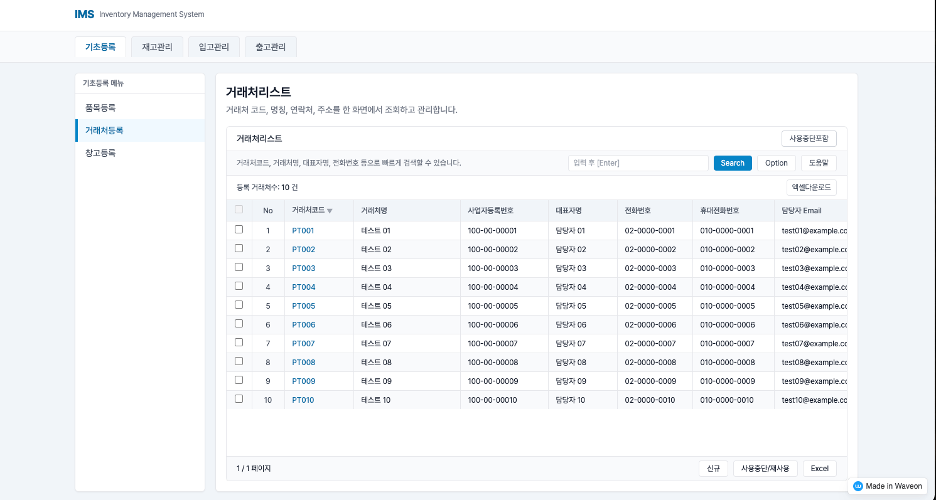Image resolution: width=936 pixels, height=500 pixels.
Task: Click the search input field
Action: point(638,162)
